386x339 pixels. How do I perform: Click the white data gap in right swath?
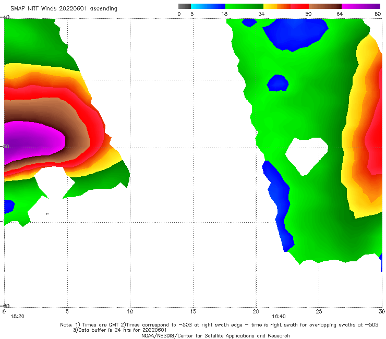coord(307,154)
